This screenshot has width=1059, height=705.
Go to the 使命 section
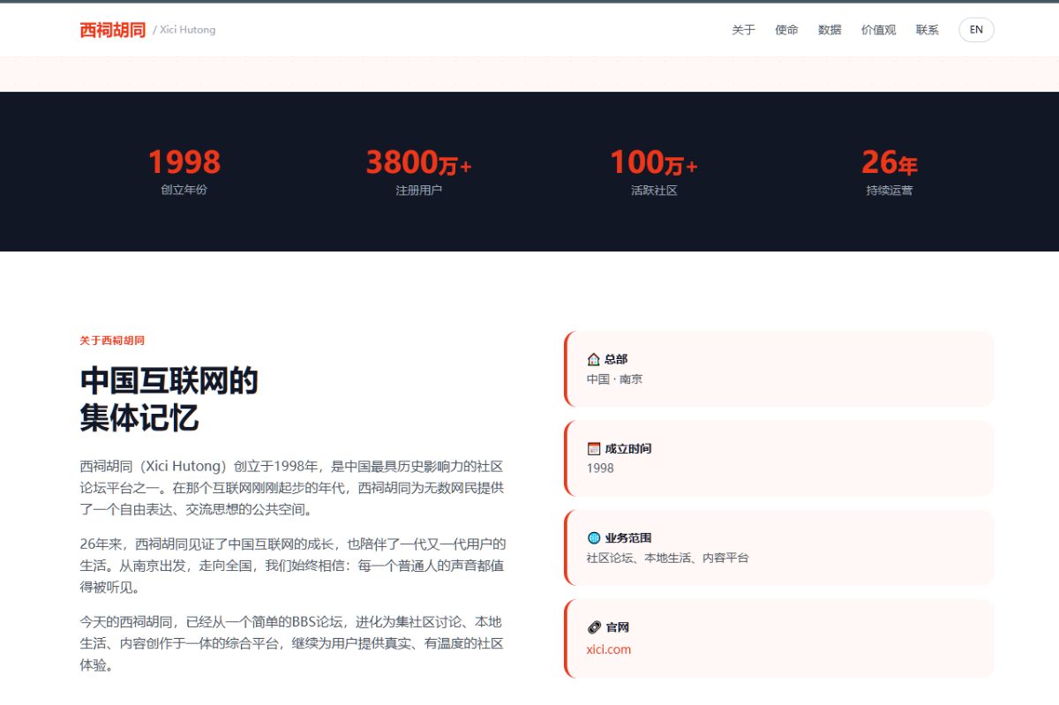point(786,30)
